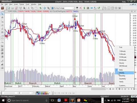
Task: Open the Tools menu
Action: click(x=27, y=4)
